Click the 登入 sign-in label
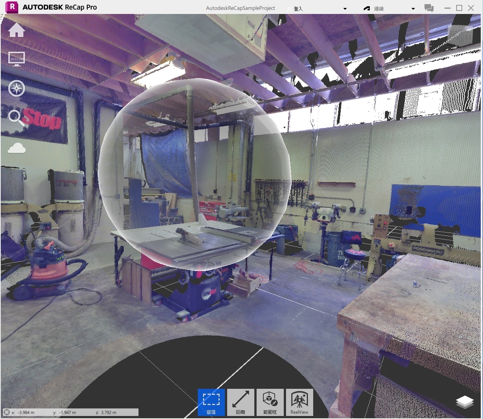Image resolution: width=483 pixels, height=419 pixels. tap(298, 9)
